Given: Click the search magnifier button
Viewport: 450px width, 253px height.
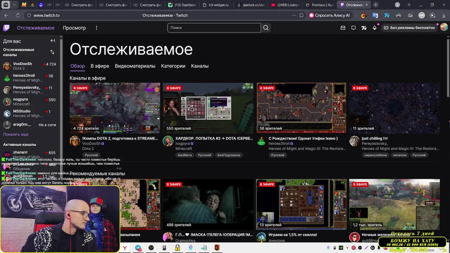Looking at the screenshot, I should click(x=266, y=28).
